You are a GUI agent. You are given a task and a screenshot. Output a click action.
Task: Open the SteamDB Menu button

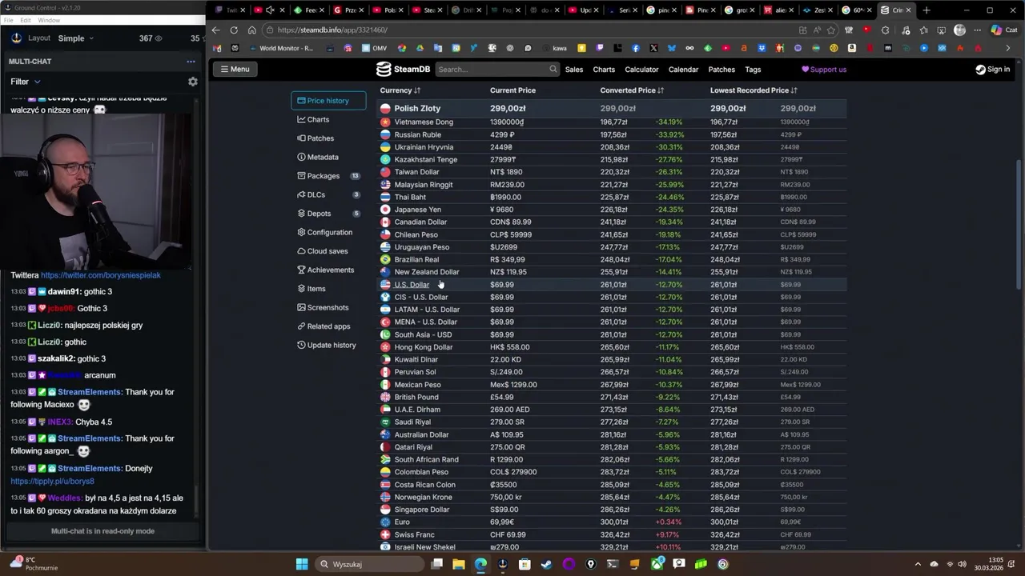tap(235, 70)
